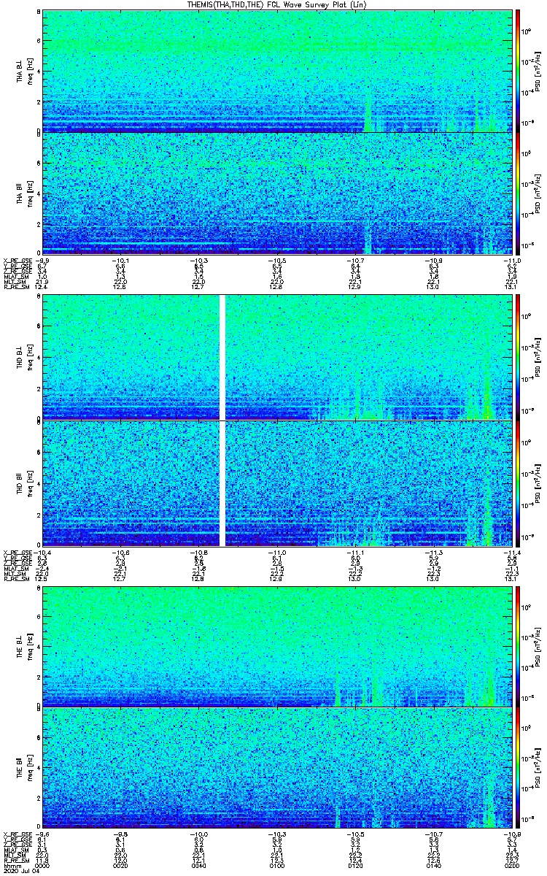
Task: Click the 'hhmm' time axis label
Action: point(11,866)
